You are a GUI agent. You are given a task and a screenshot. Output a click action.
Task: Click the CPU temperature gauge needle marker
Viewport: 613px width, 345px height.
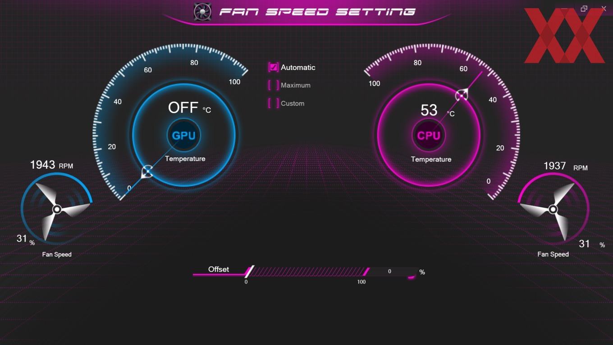[462, 95]
